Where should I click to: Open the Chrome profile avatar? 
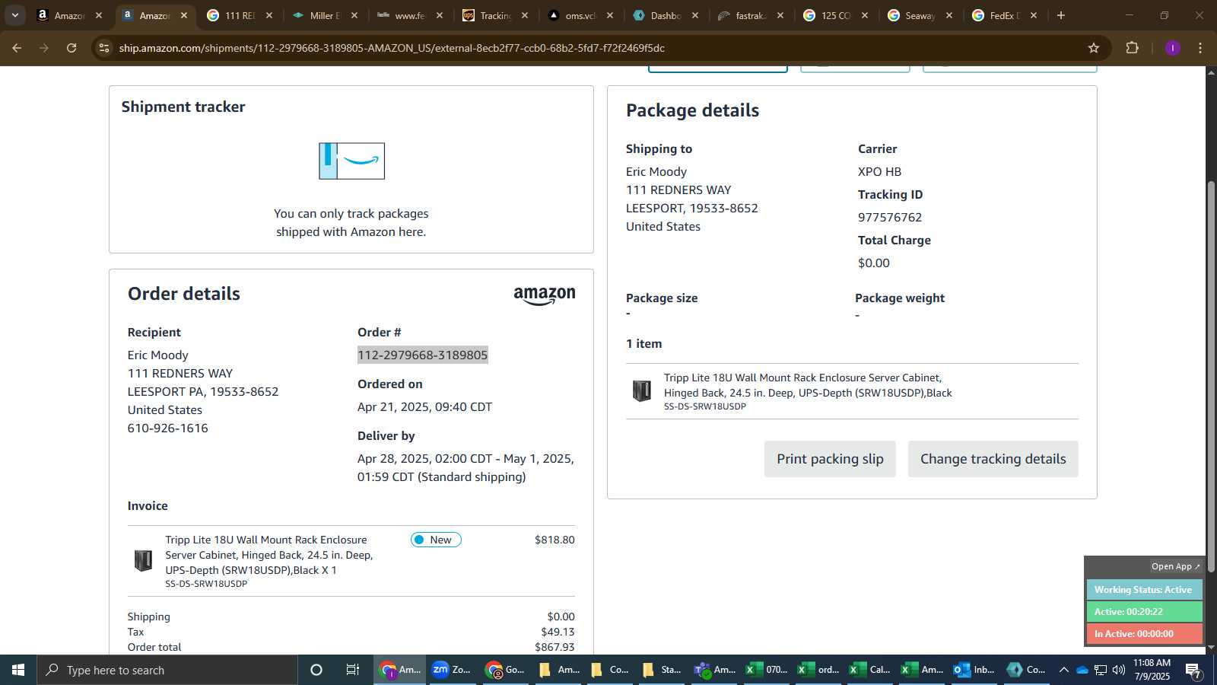[x=1172, y=48]
